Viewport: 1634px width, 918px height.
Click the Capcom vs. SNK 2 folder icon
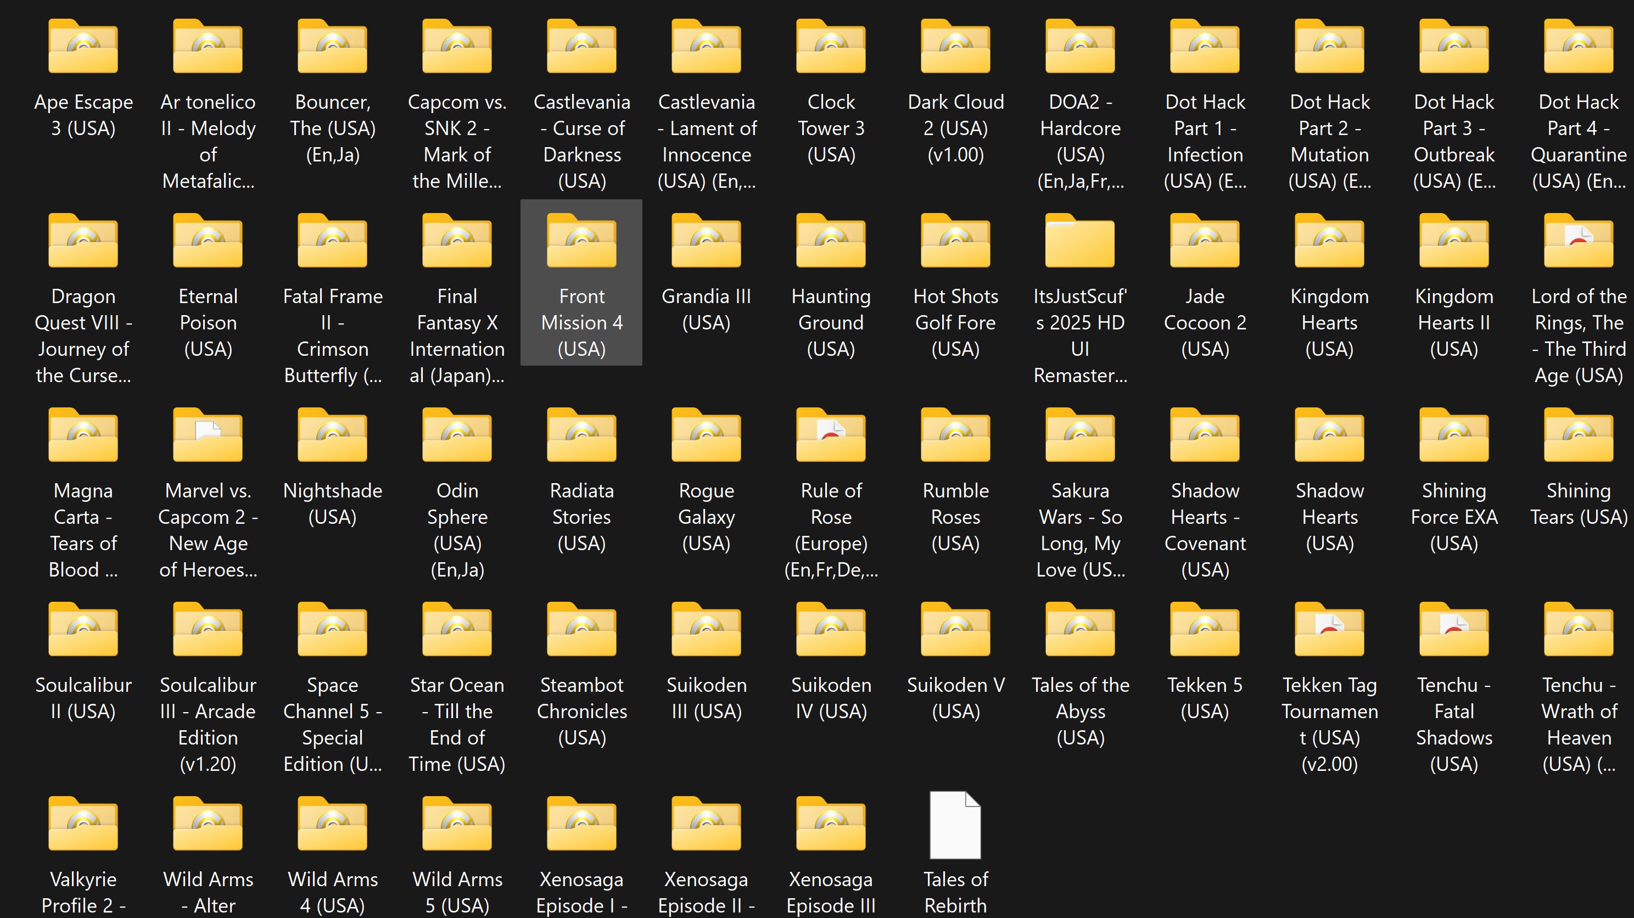[457, 46]
